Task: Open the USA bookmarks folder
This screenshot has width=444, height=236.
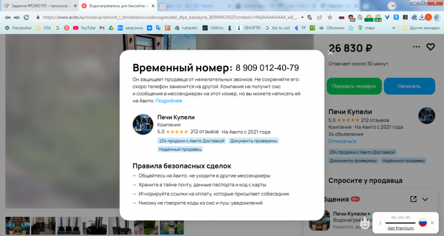Action: (x=43, y=28)
